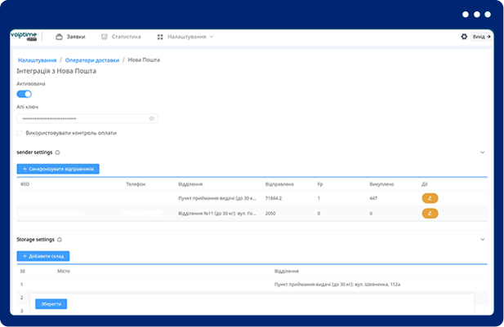The height and width of the screenshot is (327, 504).
Task: Edit sender row with Відділення №11
Action: point(430,214)
